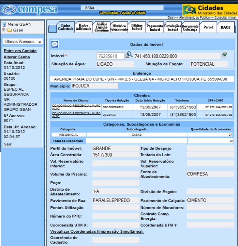Image resolution: width=238 pixels, height=246 pixels.
Task: Open the Análise Ligação Consumo tab
Action: pos(101,27)
